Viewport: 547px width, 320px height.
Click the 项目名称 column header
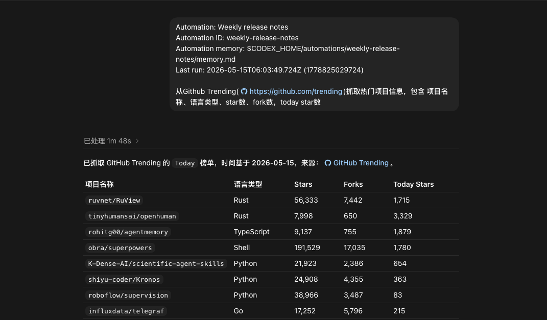(x=100, y=184)
